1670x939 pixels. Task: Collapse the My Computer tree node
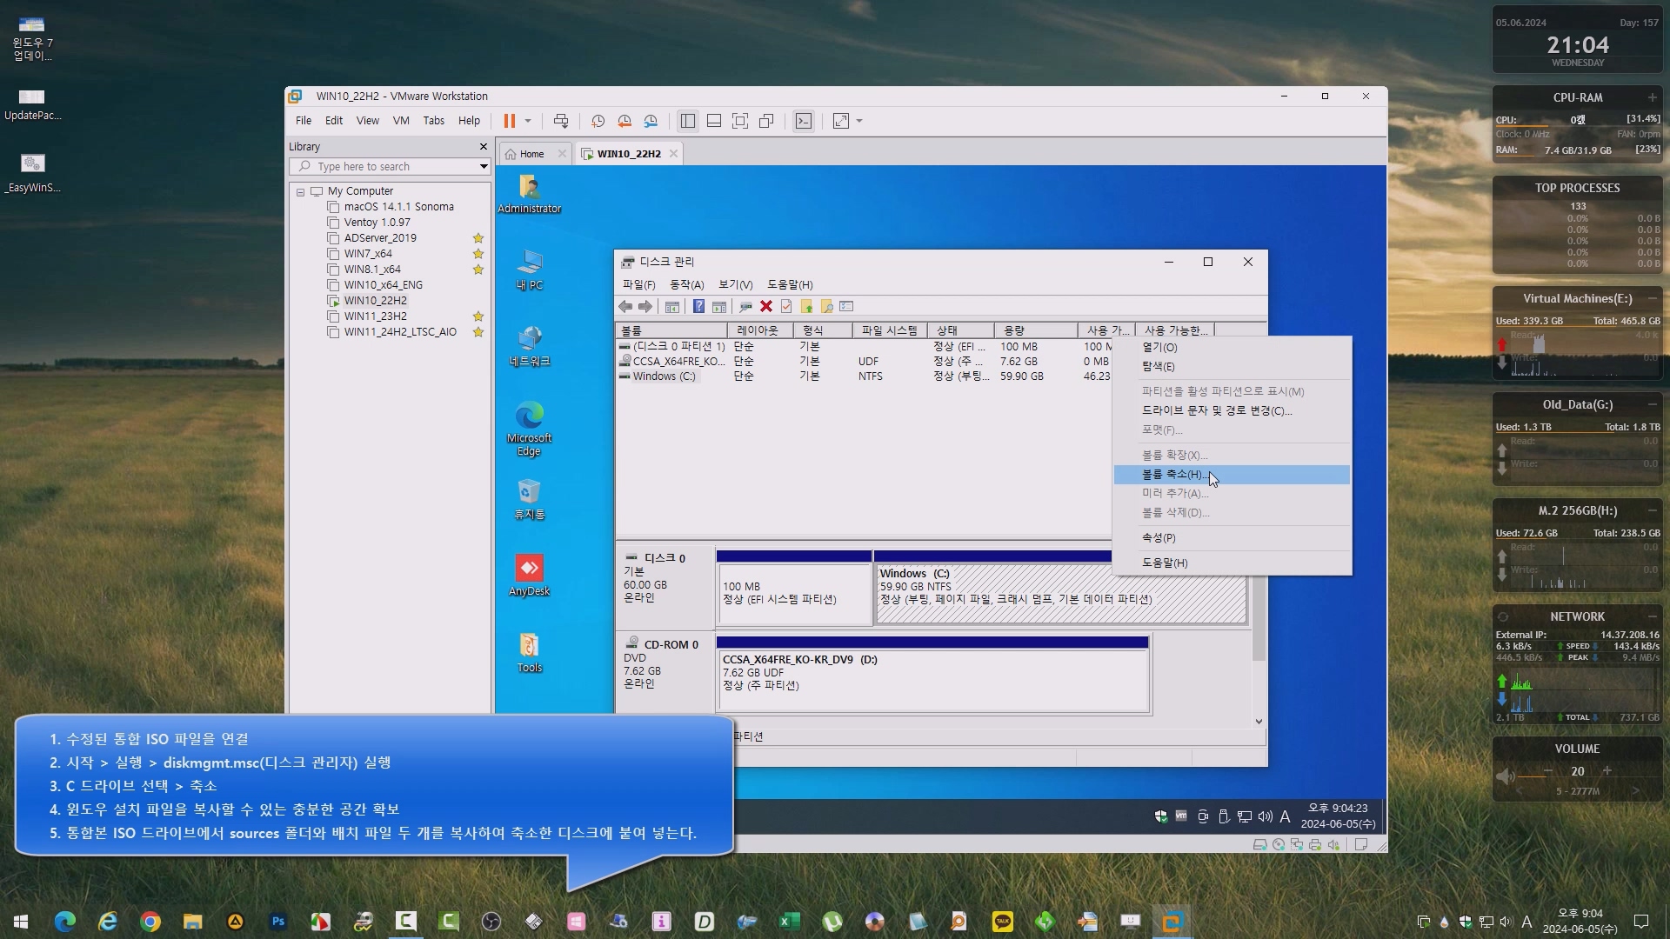tap(301, 191)
